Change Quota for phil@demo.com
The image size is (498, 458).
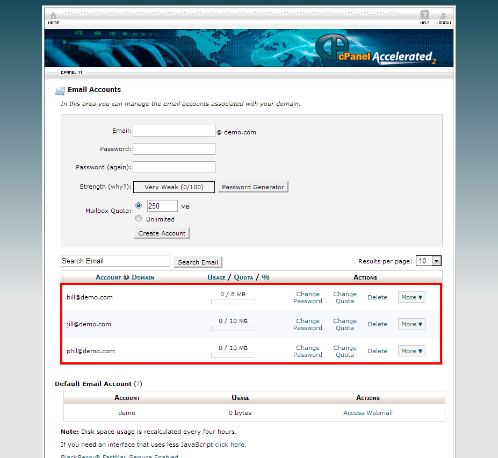345,351
